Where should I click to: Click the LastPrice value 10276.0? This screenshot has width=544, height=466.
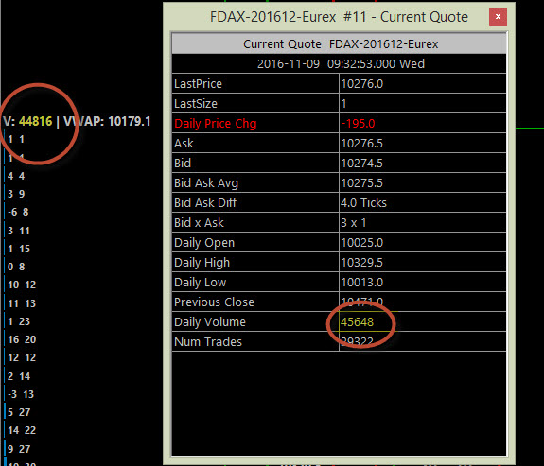pyautogui.click(x=361, y=84)
